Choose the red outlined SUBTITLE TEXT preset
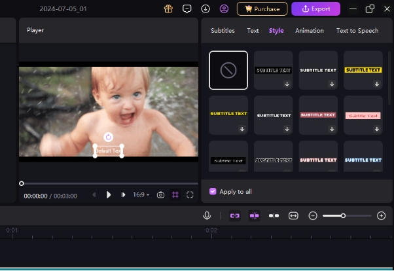Viewport: 394px width, 271px height. [318, 156]
